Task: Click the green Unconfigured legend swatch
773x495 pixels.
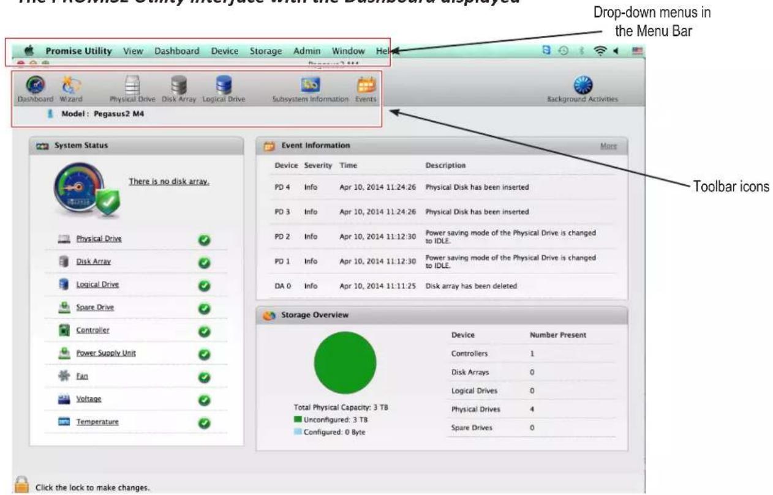Action: (298, 420)
